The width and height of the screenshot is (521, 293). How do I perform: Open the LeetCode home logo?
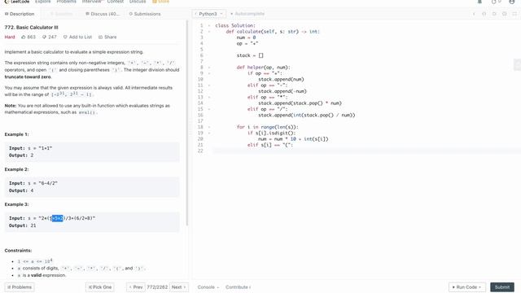[x=17, y=2]
